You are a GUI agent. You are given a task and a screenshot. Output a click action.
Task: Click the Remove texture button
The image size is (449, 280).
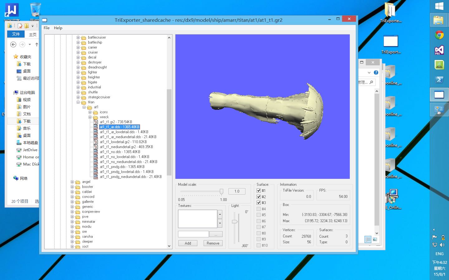[213, 243]
